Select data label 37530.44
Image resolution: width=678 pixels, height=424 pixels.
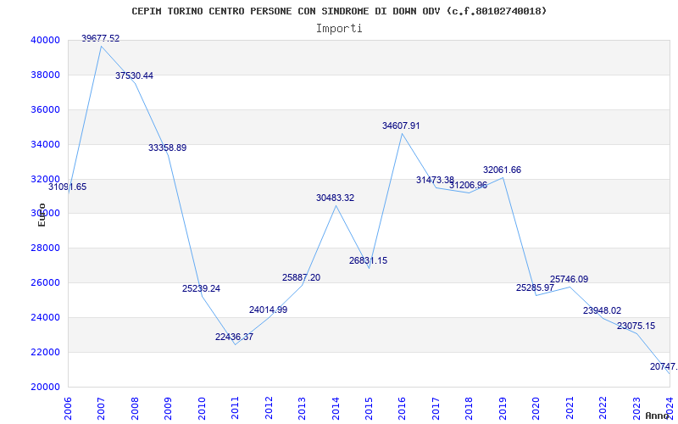[134, 75]
